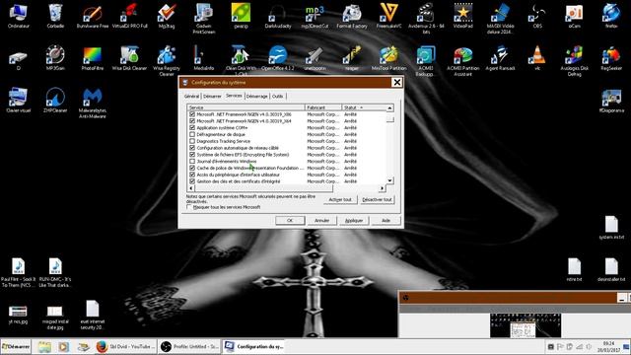The image size is (631, 355).
Task: Launch RegSeeker desktop shortcut
Action: pos(611,58)
